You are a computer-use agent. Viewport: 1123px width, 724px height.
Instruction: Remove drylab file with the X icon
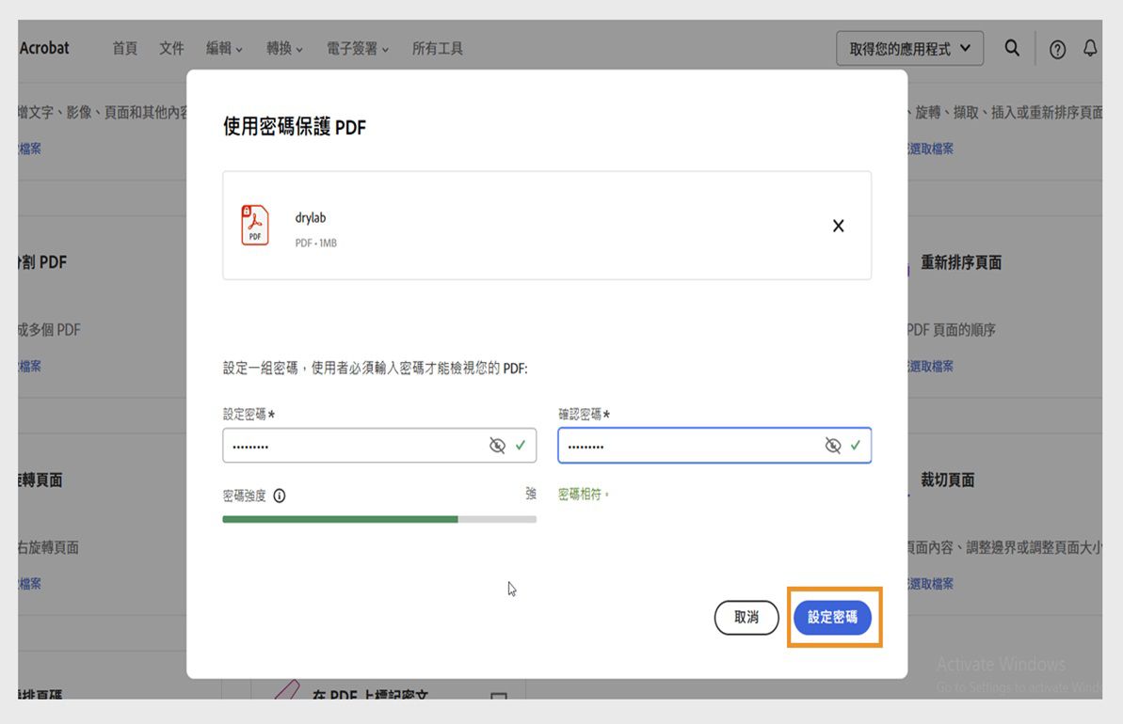click(838, 225)
